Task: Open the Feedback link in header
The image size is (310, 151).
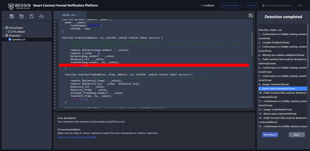Action: (x=207, y=6)
